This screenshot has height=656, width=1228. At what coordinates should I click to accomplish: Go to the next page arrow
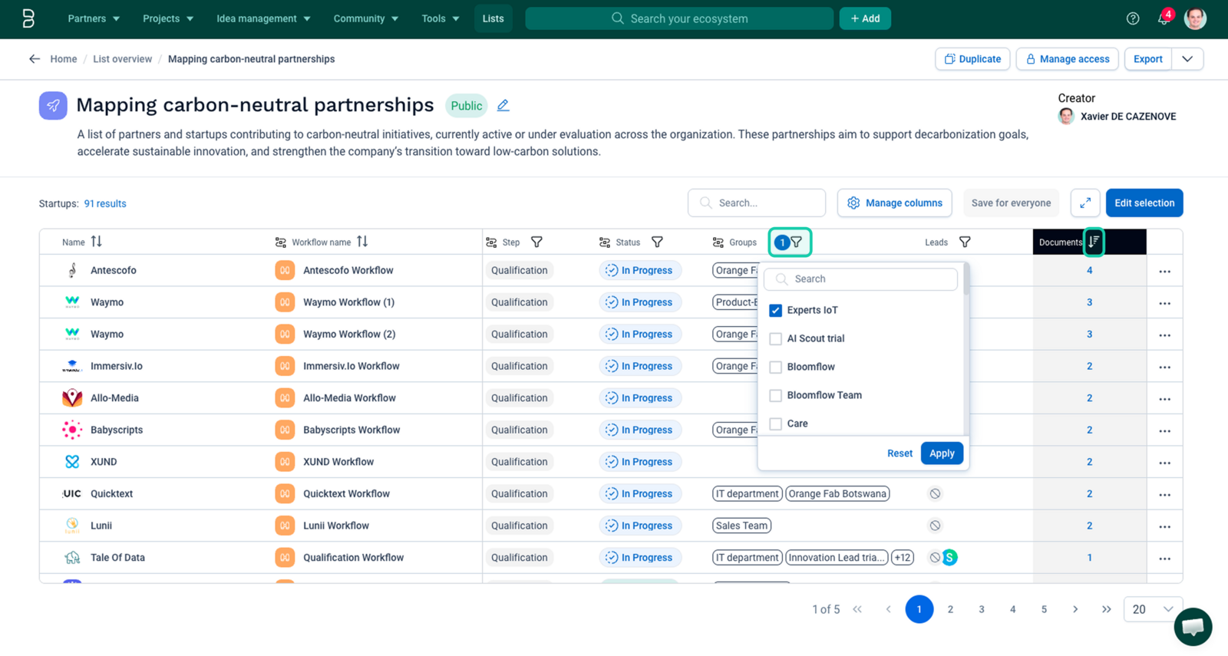(x=1075, y=609)
